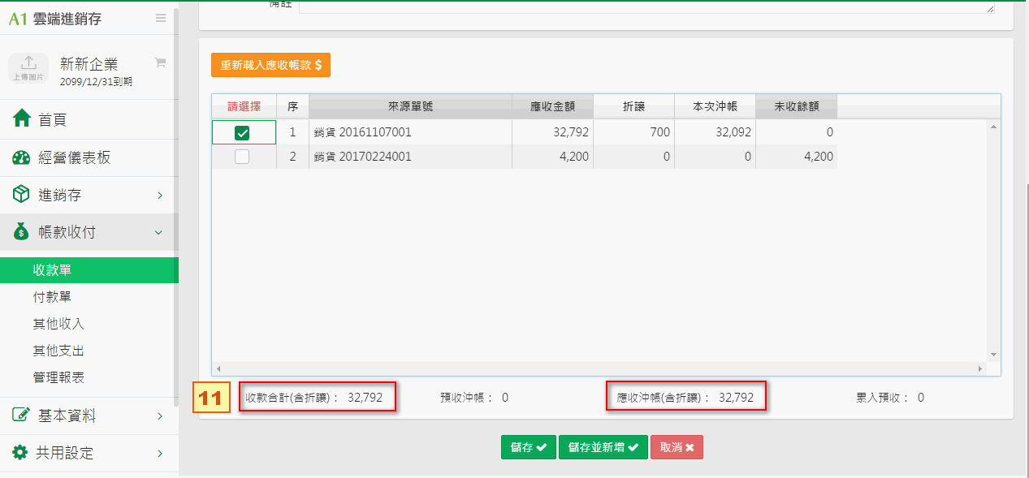Click the grid scroll up arrow
Viewport: 1029px width, 478px height.
click(993, 127)
